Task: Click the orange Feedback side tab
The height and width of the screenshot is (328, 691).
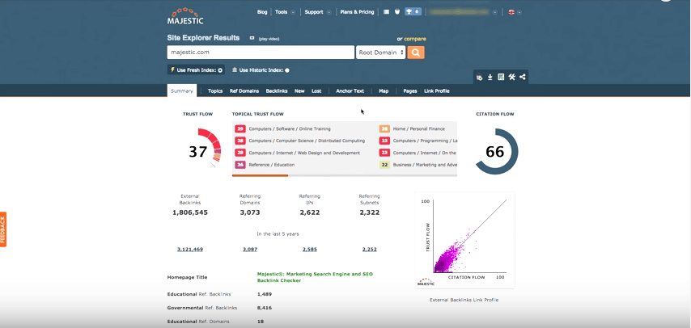Action: pos(3,229)
